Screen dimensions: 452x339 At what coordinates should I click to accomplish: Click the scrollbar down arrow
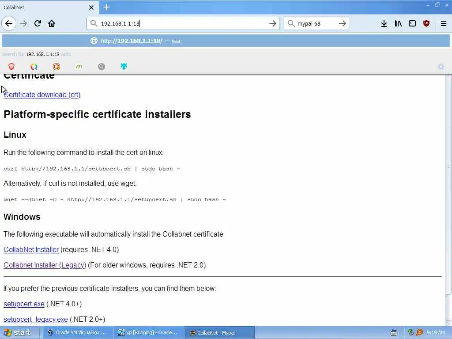click(x=448, y=322)
